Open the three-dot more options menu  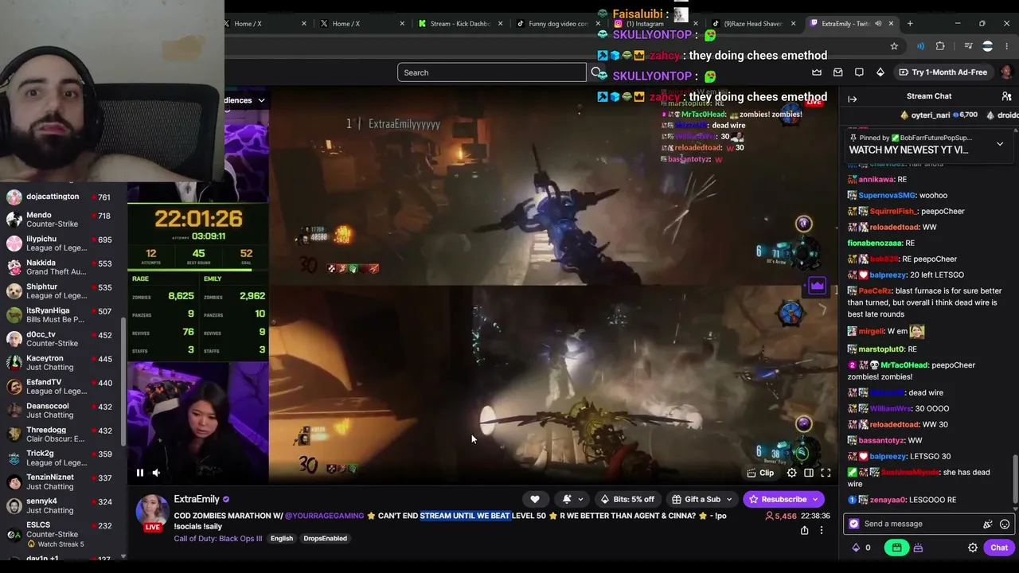(822, 530)
